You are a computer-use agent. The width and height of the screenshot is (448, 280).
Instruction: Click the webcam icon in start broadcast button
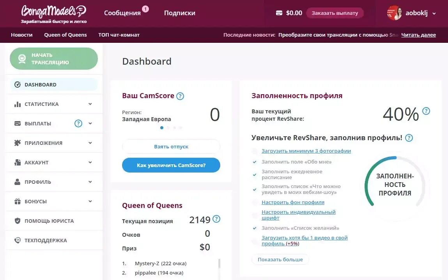(x=22, y=58)
